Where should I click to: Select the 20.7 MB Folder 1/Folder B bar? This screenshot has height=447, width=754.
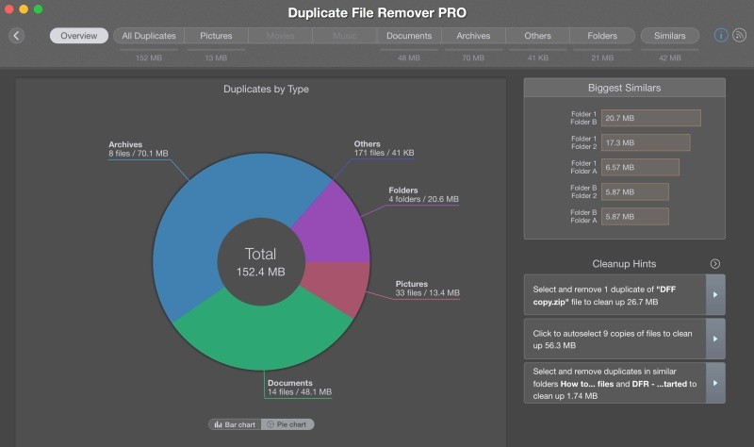tap(651, 118)
